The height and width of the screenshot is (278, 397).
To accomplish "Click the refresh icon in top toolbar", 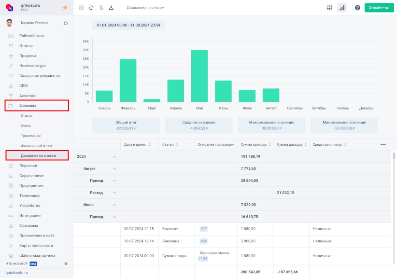I will pos(91,8).
